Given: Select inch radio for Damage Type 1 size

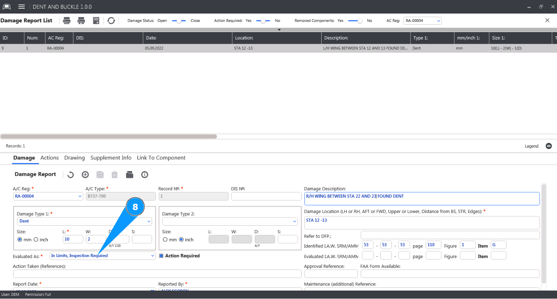Looking at the screenshot, I should tap(36, 240).
